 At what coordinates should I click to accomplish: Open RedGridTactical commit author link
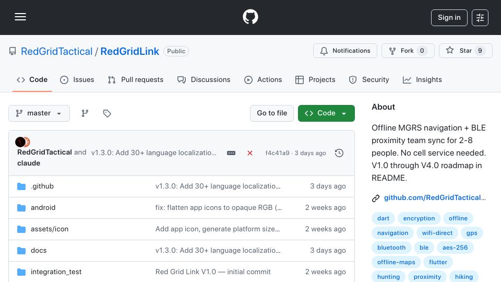point(44,152)
